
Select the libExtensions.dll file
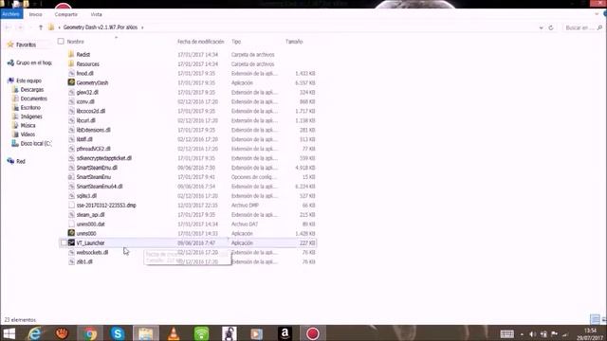click(x=93, y=130)
